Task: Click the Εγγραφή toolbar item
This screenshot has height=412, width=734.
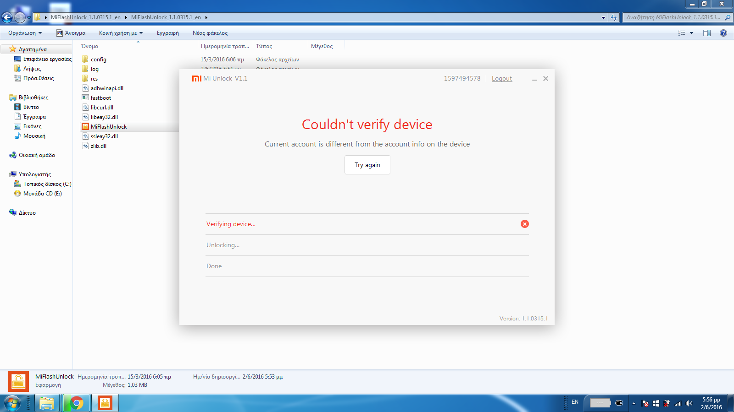Action: click(x=167, y=33)
